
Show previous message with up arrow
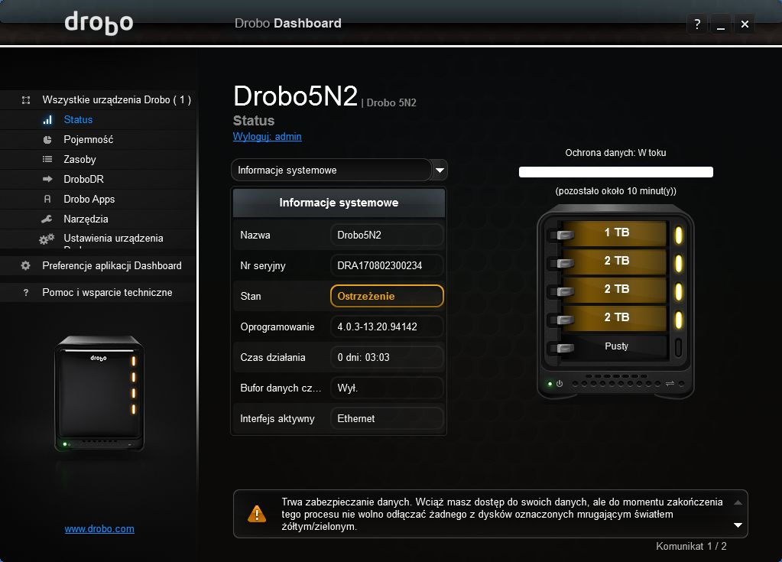pyautogui.click(x=738, y=502)
